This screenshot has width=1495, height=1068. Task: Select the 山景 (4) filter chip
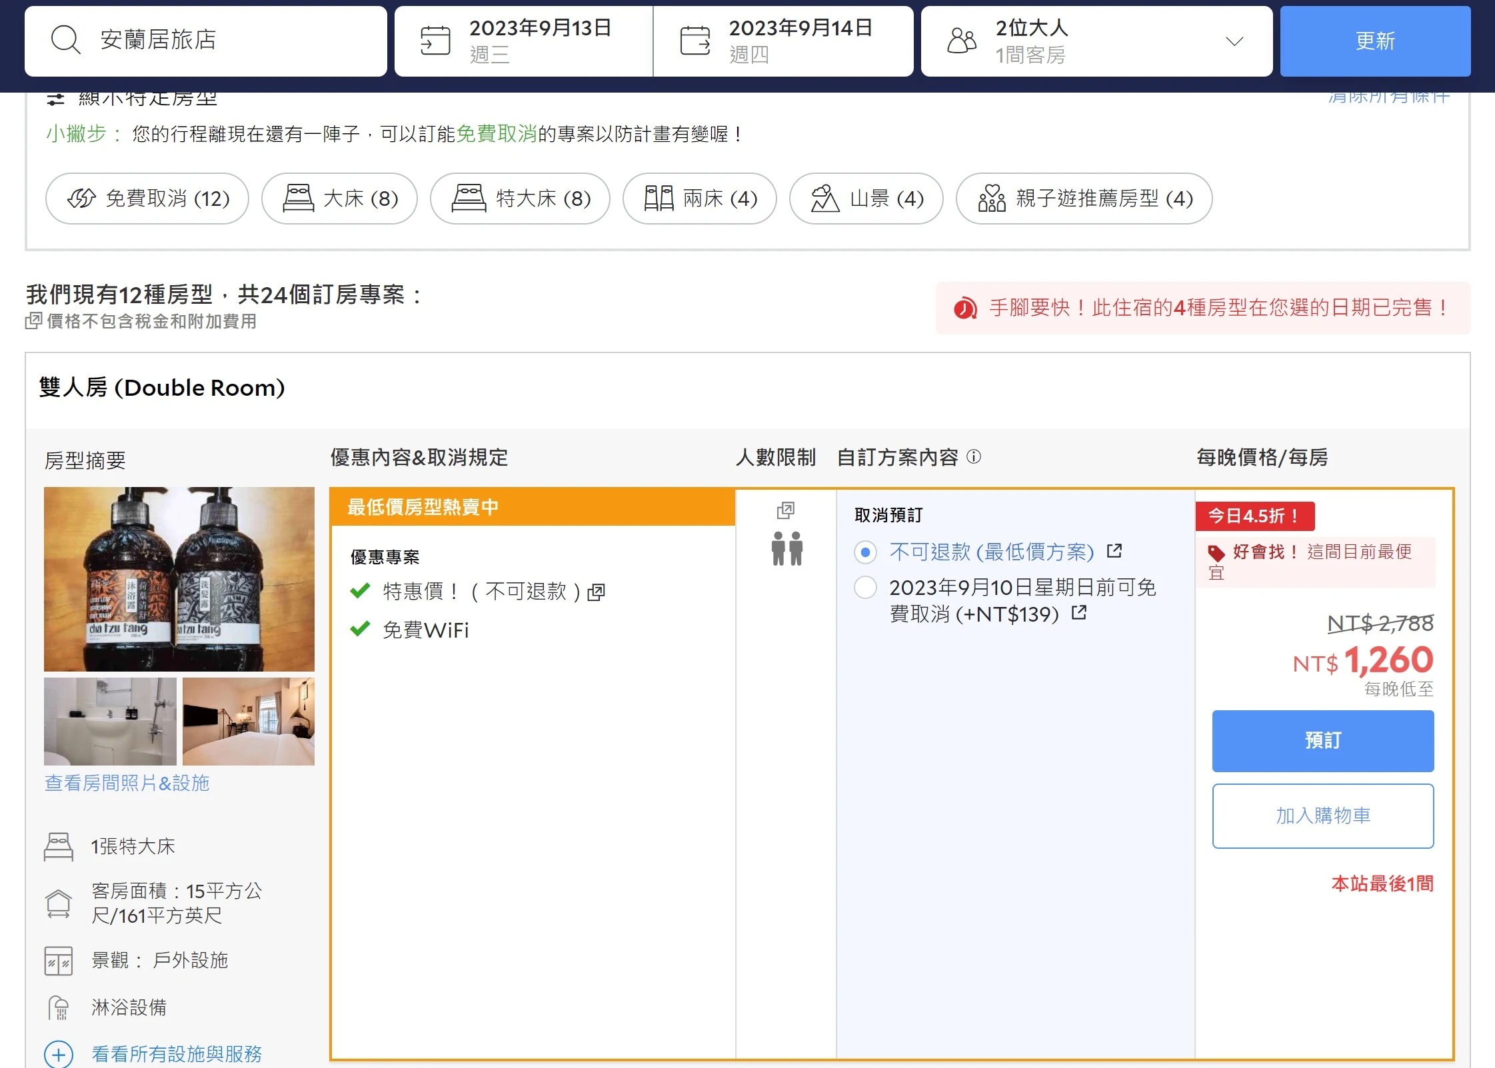(866, 199)
